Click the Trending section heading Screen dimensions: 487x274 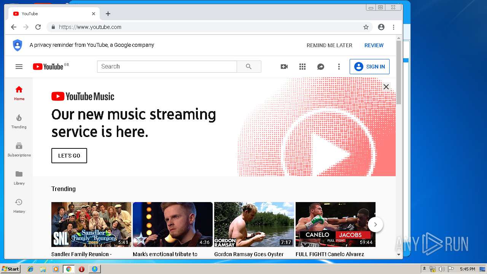[x=64, y=189]
